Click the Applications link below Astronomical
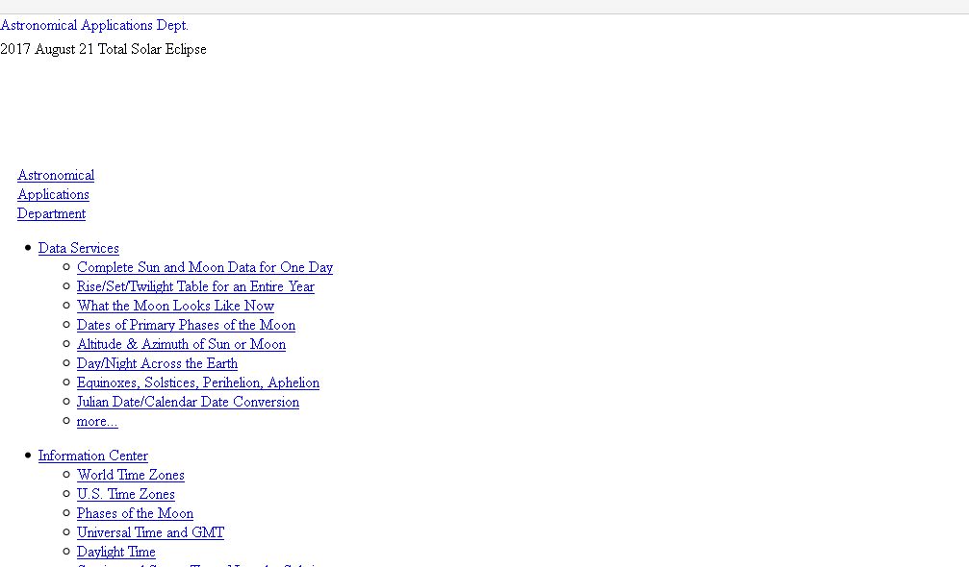Viewport: 969px width, 567px height. click(x=53, y=194)
